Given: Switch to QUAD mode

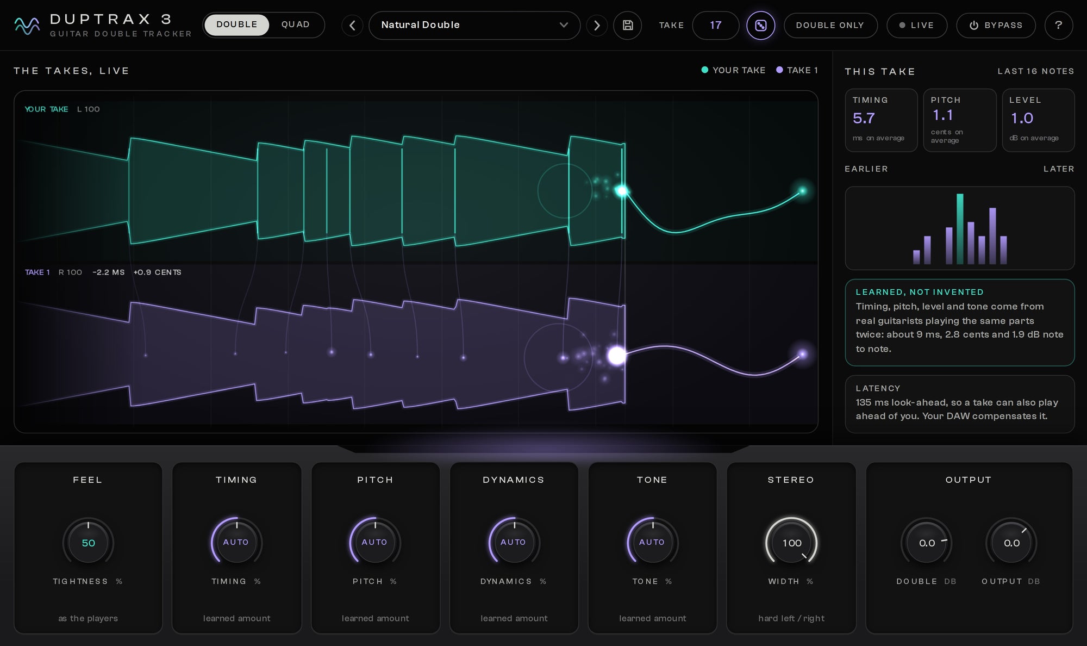Looking at the screenshot, I should tap(295, 25).
